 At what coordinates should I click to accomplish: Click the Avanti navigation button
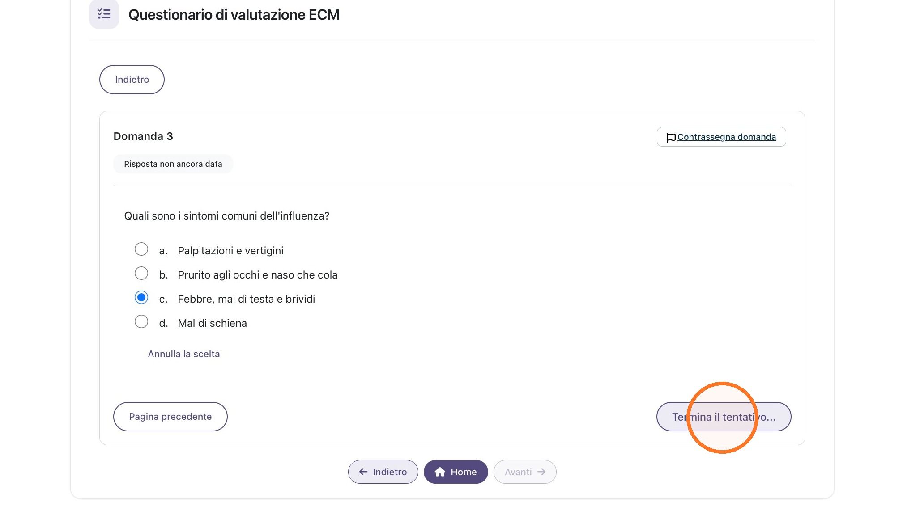click(x=525, y=472)
